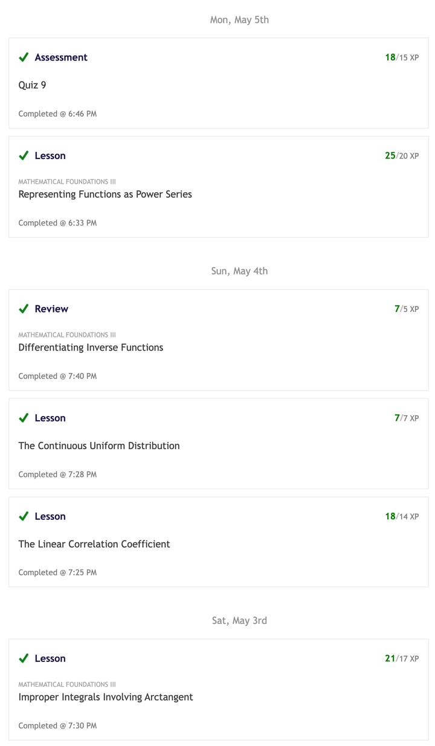This screenshot has width=435, height=746.
Task: Select the Sat, May 3rd date header
Action: click(239, 621)
